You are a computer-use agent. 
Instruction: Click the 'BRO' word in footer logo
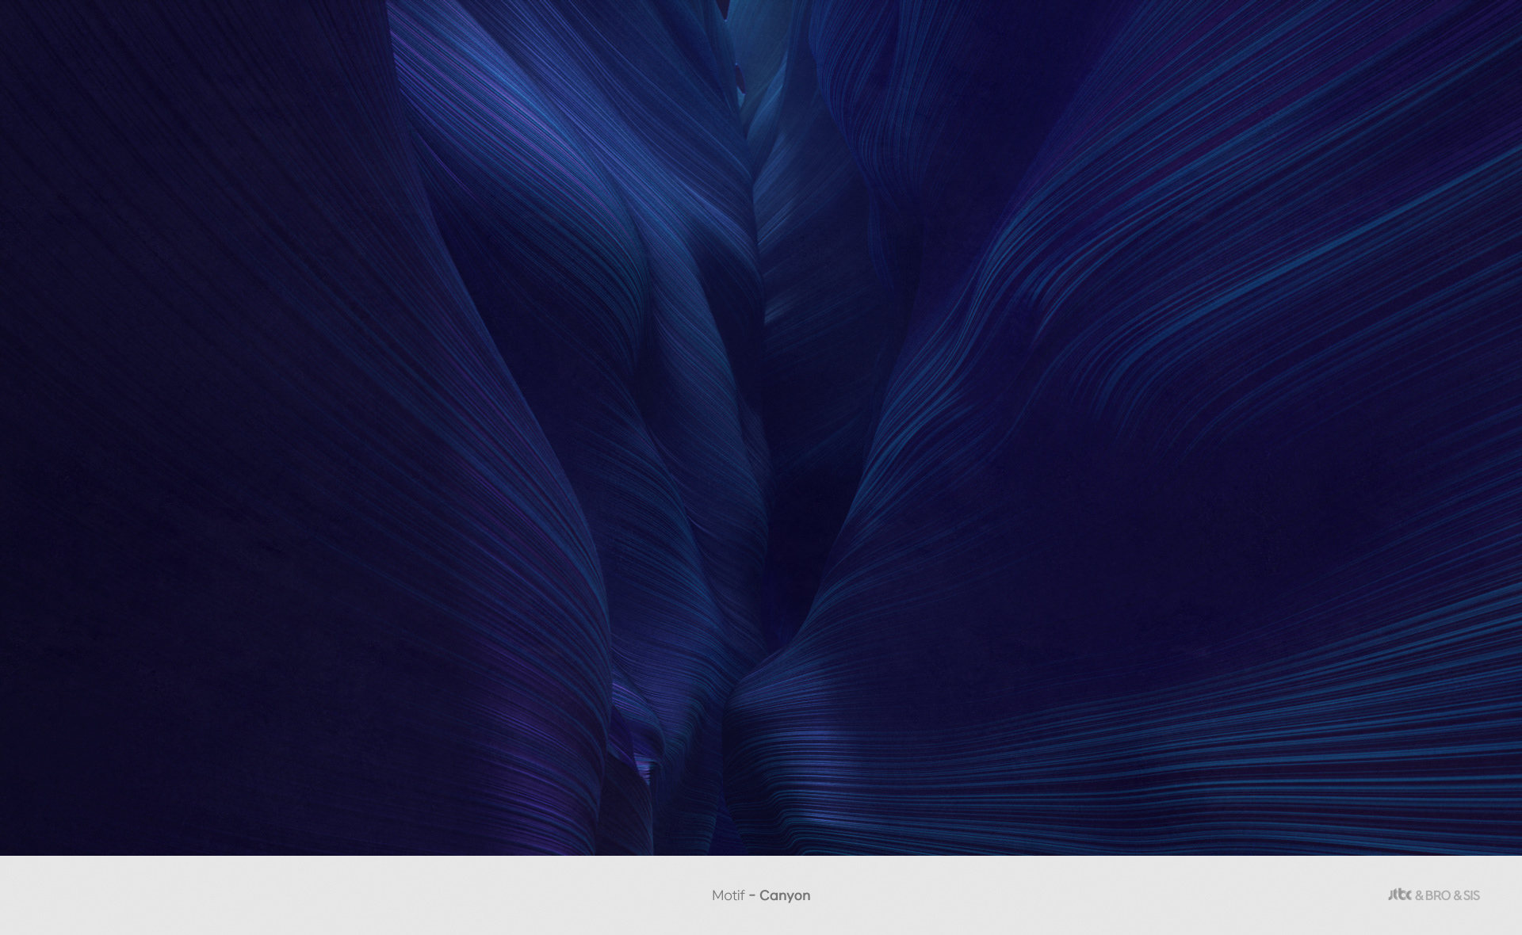[x=1438, y=895]
